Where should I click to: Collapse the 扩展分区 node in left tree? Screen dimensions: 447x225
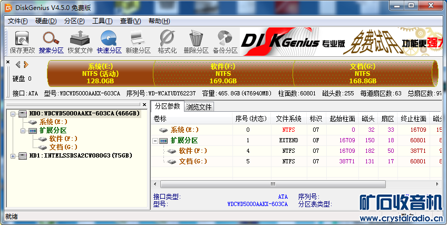tap(23, 131)
